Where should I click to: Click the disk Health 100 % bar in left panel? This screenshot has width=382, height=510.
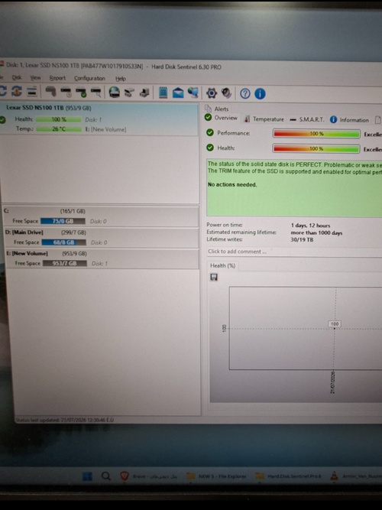tap(59, 119)
